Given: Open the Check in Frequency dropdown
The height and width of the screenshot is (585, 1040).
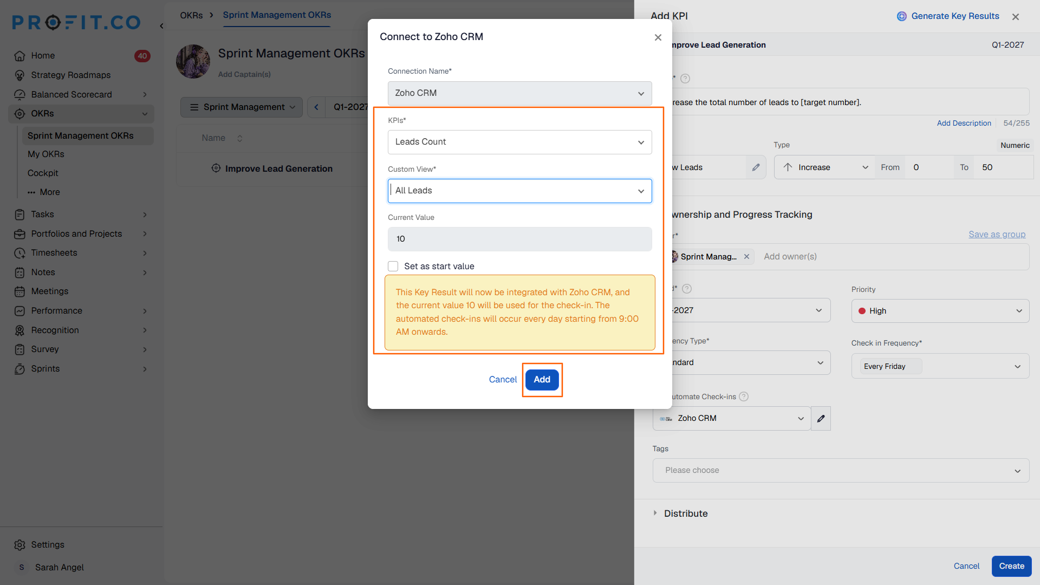Looking at the screenshot, I should pos(940,366).
